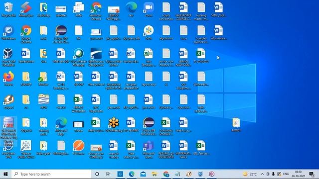Select the ETL TESTING Word document
The image size is (319, 179).
(x=131, y=125)
